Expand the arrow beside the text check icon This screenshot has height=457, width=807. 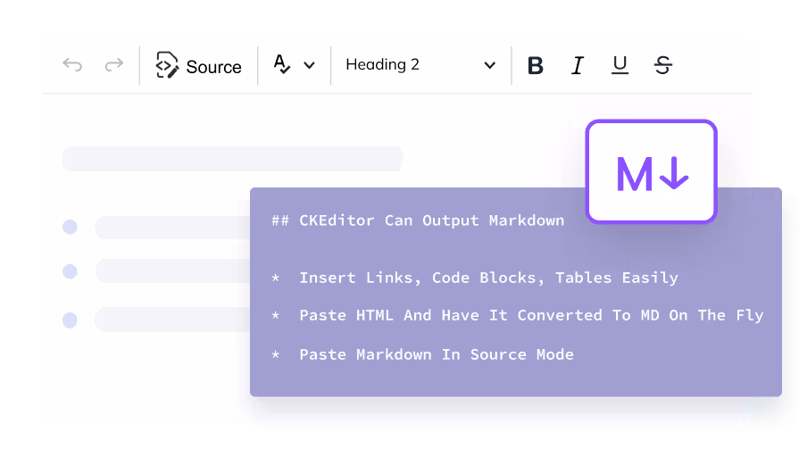pos(310,65)
